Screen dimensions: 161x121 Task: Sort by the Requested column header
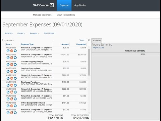point(81,44)
